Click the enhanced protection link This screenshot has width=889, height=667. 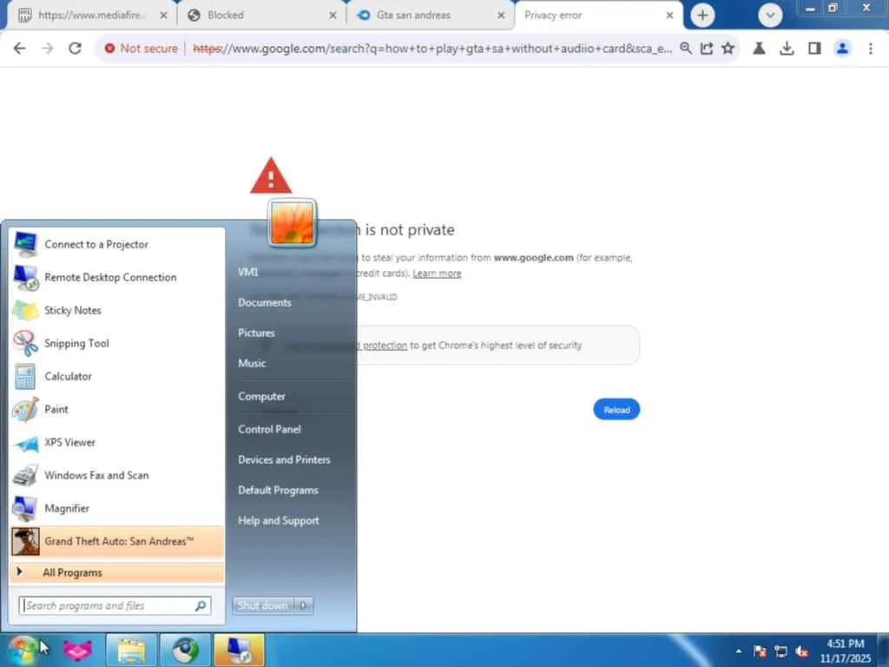(385, 345)
